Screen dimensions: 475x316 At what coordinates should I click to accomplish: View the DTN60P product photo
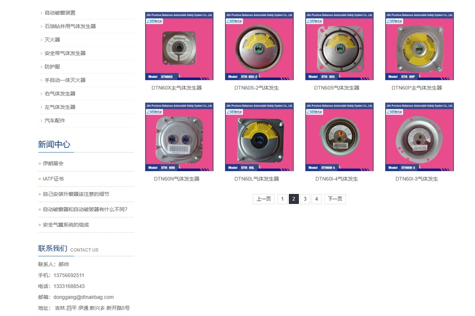pos(419,46)
